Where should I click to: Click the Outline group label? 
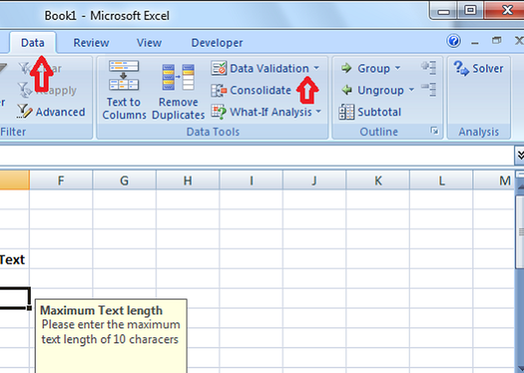379,131
